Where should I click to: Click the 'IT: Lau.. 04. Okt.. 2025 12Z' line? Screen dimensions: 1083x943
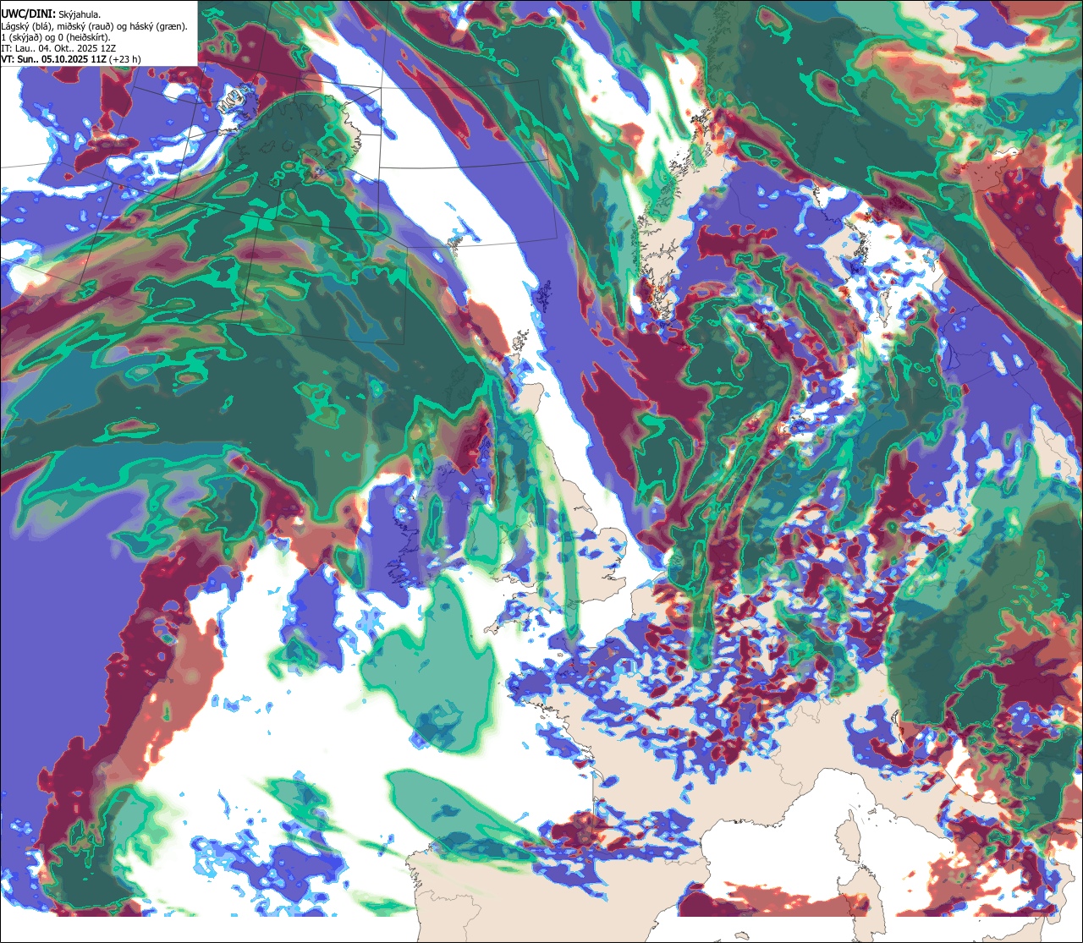pos(58,48)
